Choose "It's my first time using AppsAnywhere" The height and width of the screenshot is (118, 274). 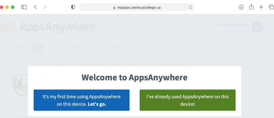click(81, 100)
